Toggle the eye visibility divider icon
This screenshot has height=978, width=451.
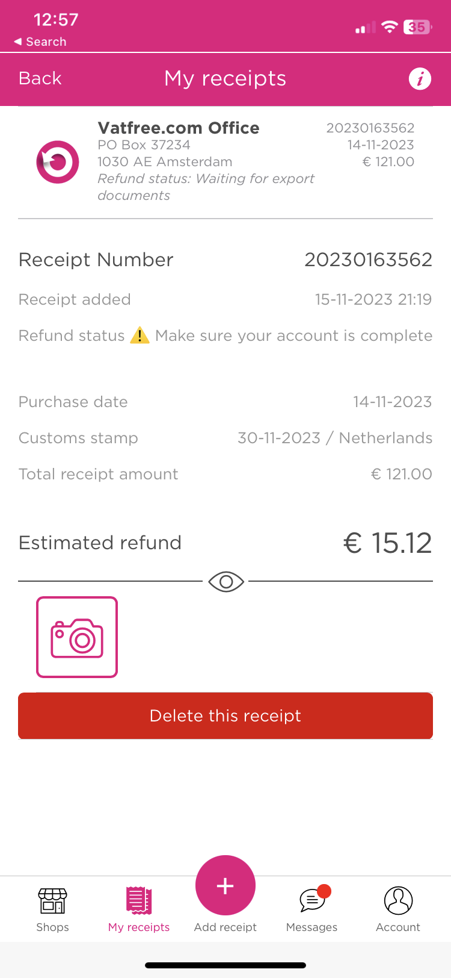(x=226, y=582)
